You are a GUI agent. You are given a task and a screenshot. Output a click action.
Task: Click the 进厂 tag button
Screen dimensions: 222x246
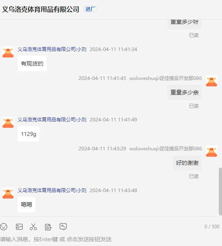(x=90, y=9)
